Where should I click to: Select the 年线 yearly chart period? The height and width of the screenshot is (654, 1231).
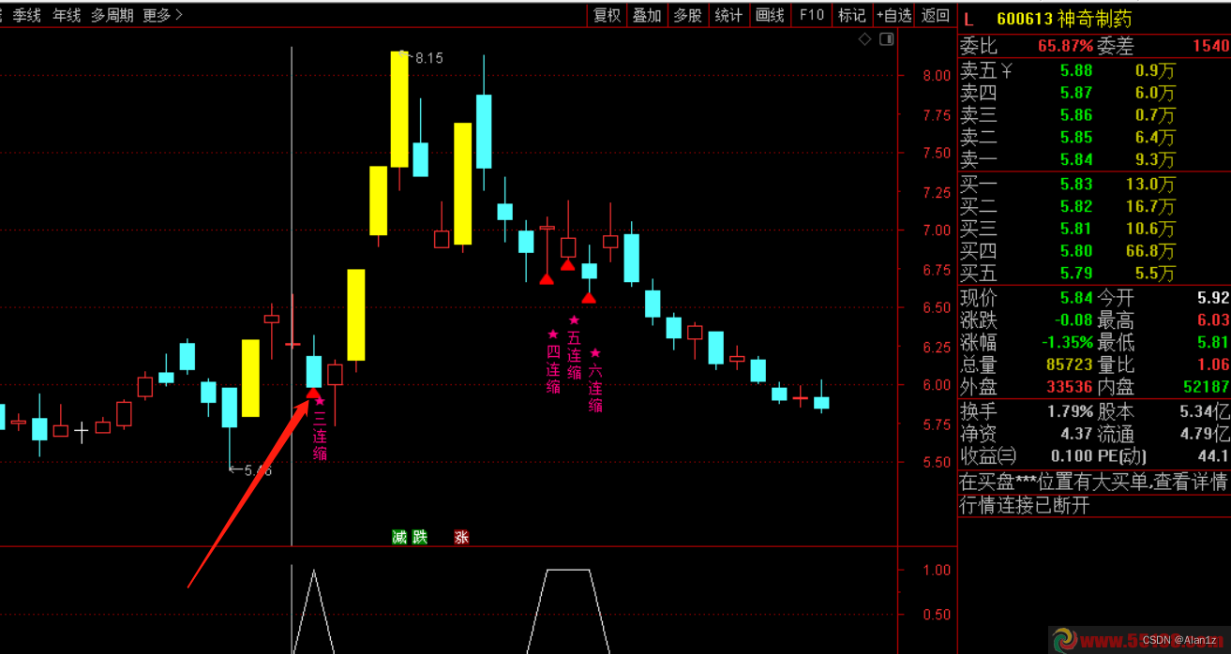click(67, 15)
